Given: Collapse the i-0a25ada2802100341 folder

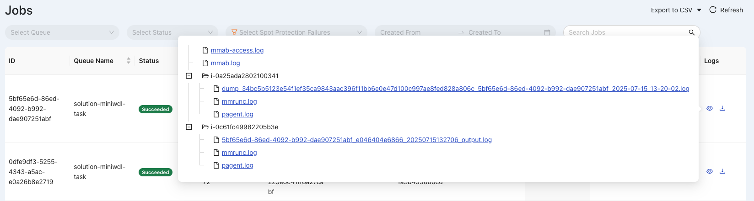Looking at the screenshot, I should 189,76.
